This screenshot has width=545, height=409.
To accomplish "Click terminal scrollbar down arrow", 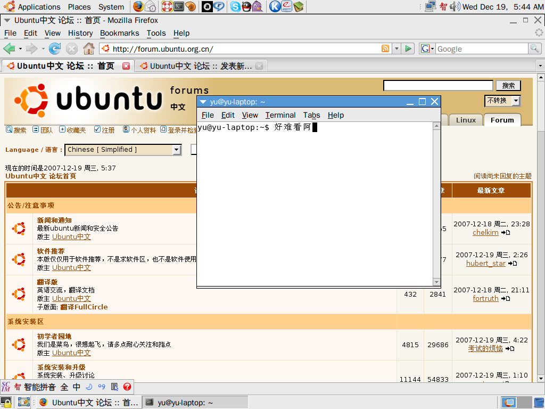I will point(436,282).
